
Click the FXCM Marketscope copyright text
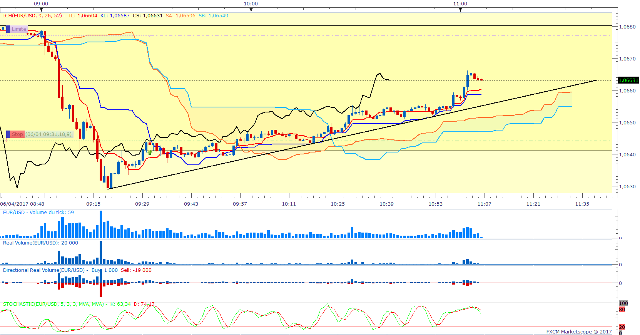(579, 332)
